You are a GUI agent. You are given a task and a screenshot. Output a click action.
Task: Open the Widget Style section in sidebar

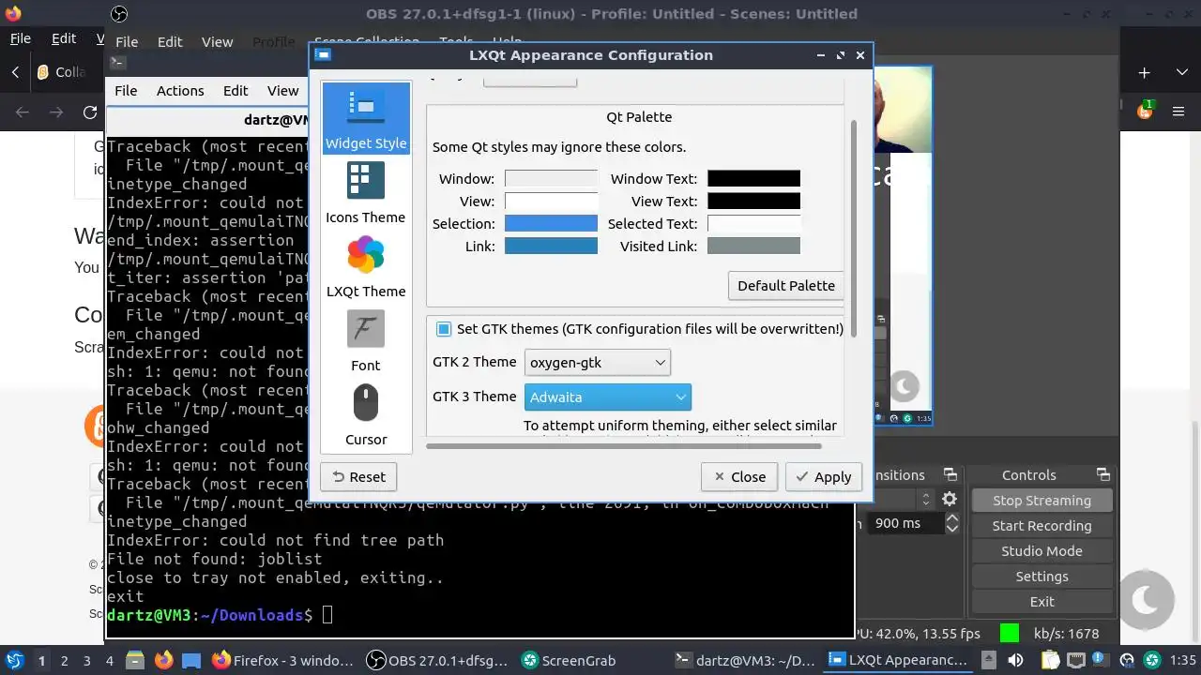pyautogui.click(x=366, y=118)
